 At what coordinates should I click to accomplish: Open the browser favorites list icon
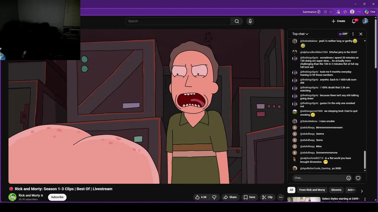[345, 12]
